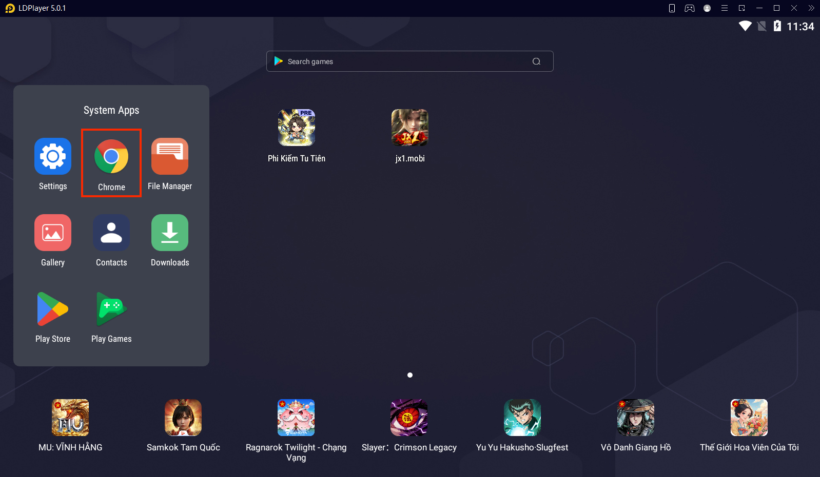Open the jx1.mobi game
820x477 pixels.
tap(409, 128)
